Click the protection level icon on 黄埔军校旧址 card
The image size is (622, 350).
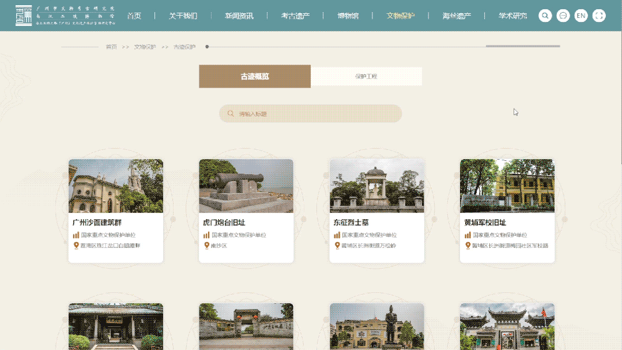(x=468, y=235)
